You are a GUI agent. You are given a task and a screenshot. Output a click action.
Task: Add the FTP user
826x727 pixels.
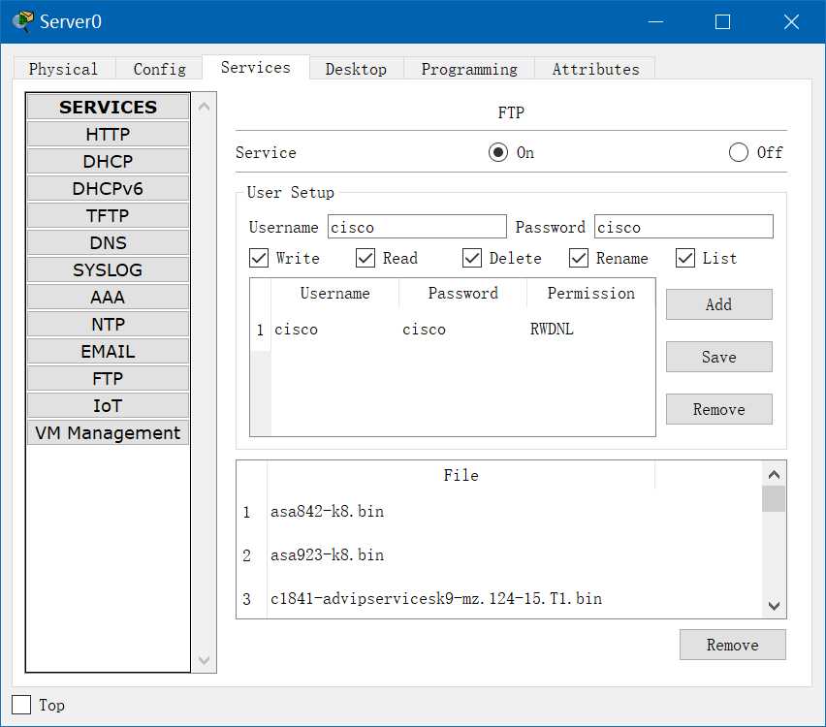(719, 304)
